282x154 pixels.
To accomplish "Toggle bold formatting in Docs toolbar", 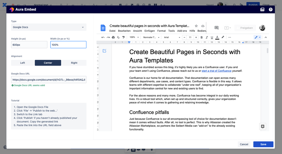I will point(202,37).
